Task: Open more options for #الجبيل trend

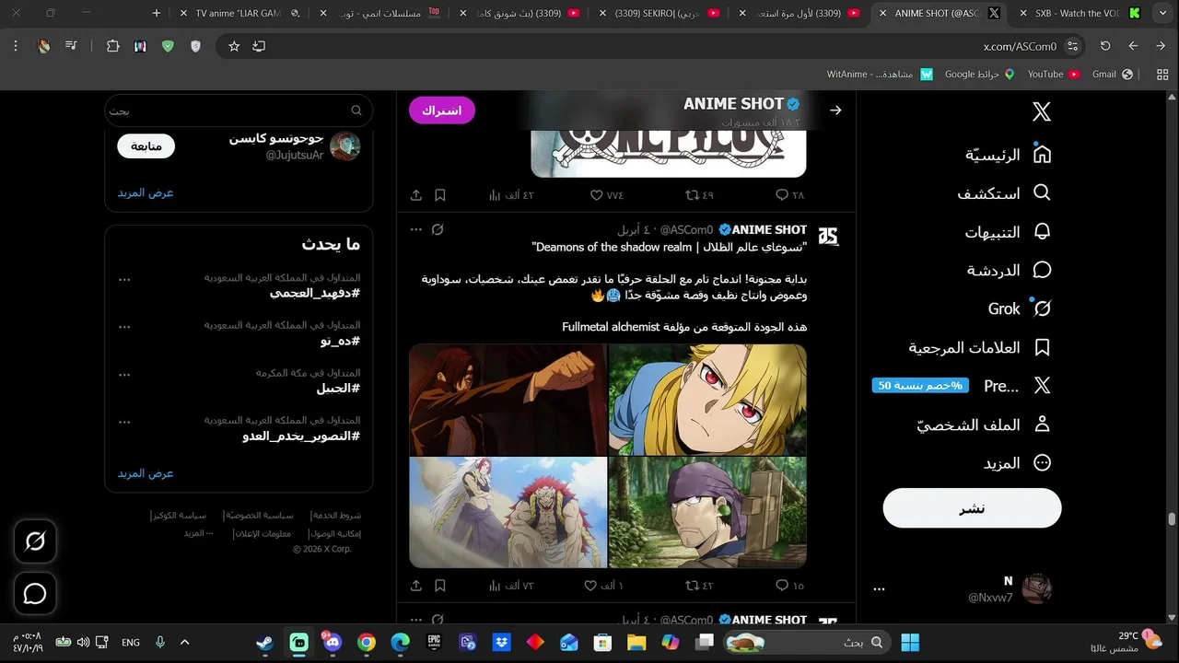Action: [124, 375]
